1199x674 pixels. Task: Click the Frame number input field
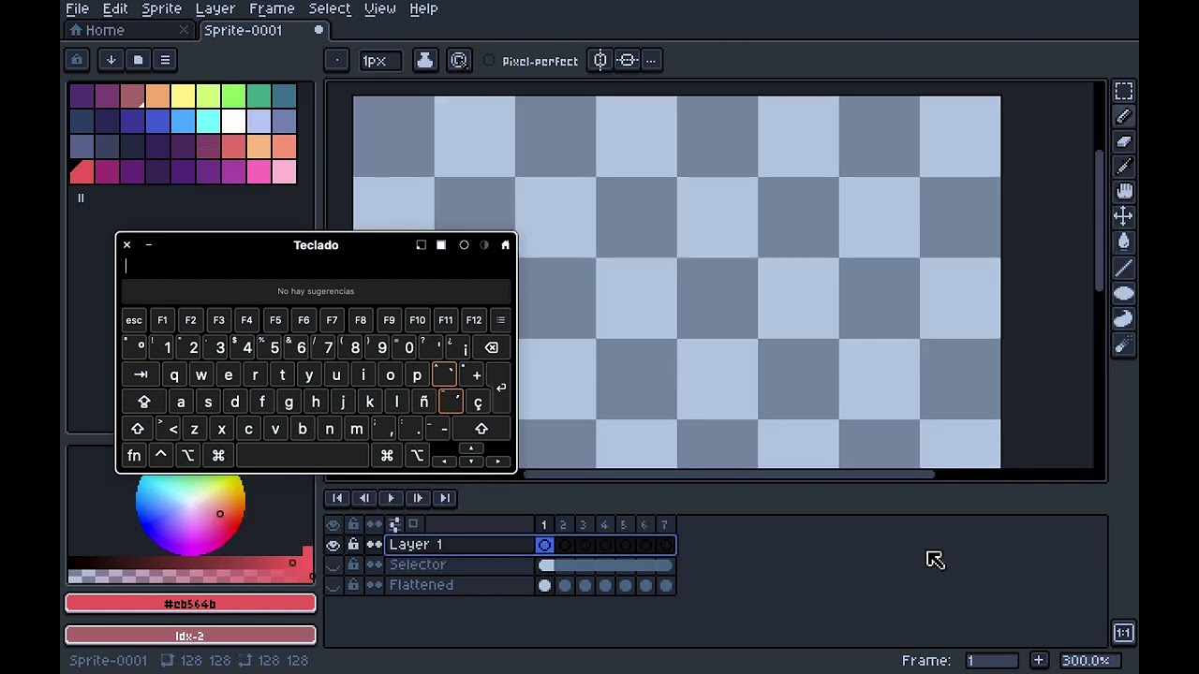[x=992, y=660]
